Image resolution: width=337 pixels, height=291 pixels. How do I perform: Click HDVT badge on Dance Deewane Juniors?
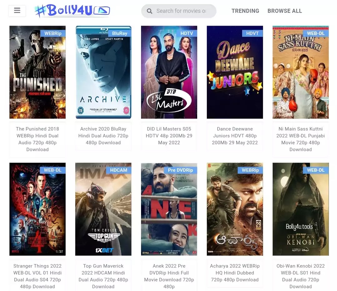click(x=252, y=33)
